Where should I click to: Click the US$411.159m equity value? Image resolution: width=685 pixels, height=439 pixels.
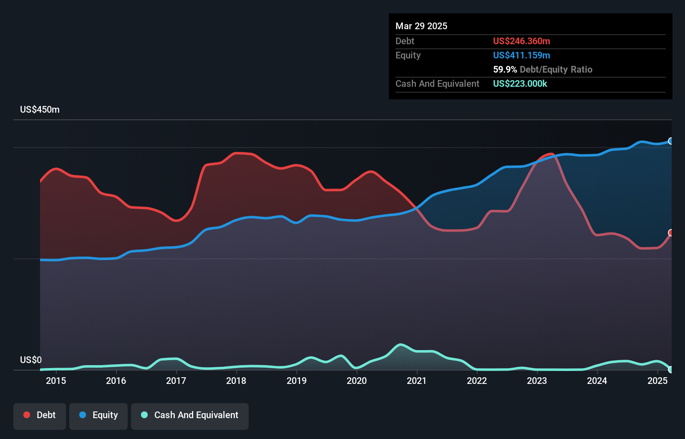(x=521, y=55)
